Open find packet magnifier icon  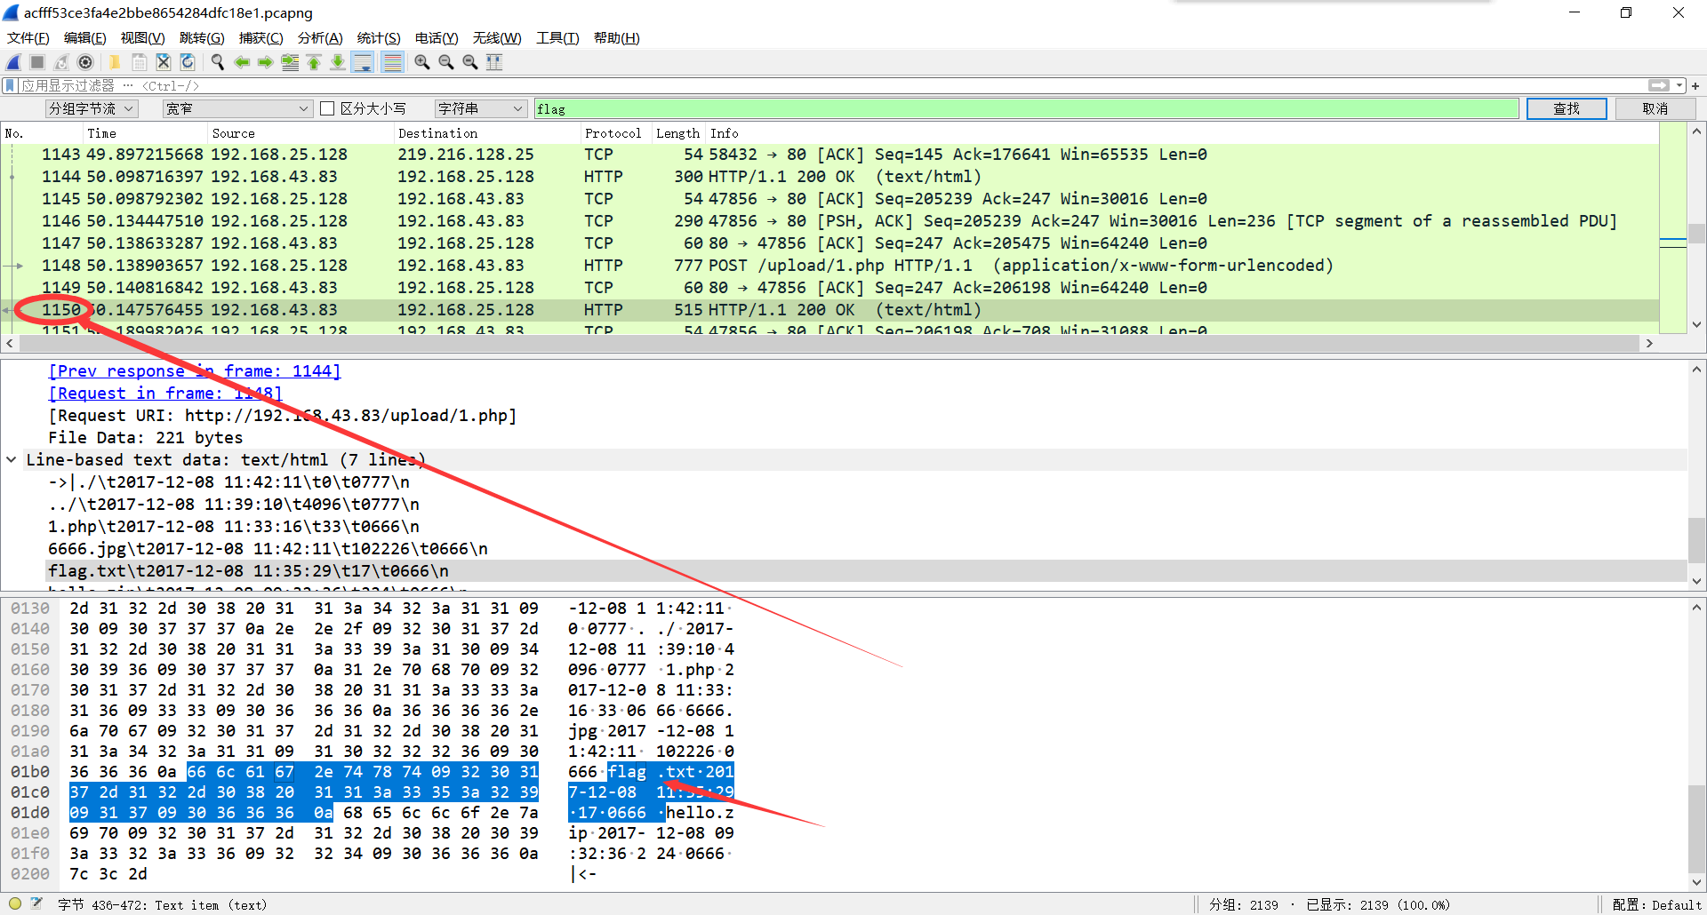click(x=217, y=62)
